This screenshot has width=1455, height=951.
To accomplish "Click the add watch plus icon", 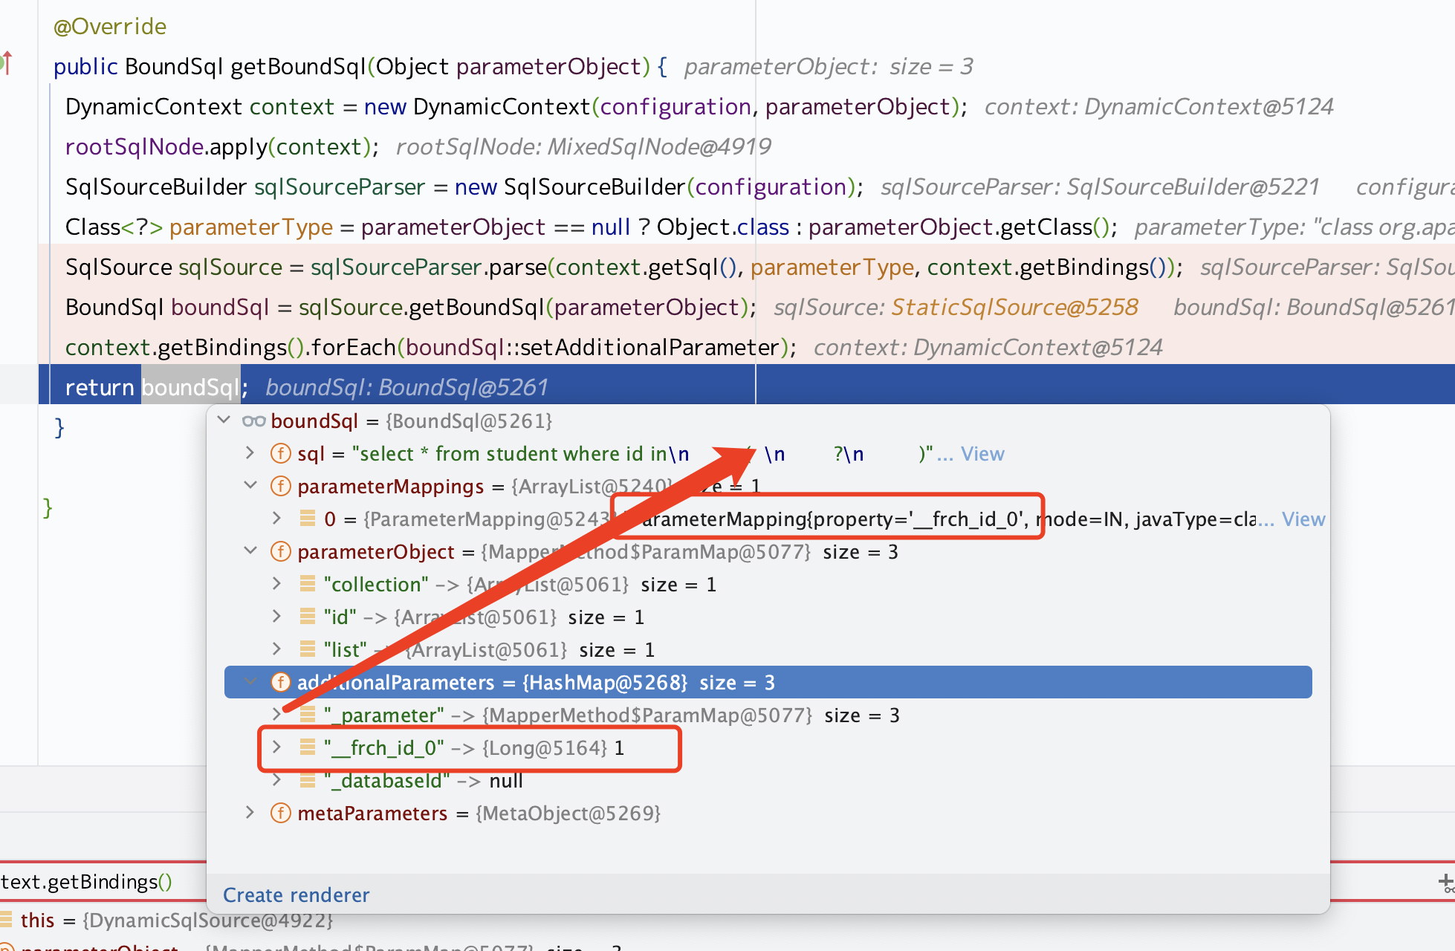I will (x=1445, y=882).
